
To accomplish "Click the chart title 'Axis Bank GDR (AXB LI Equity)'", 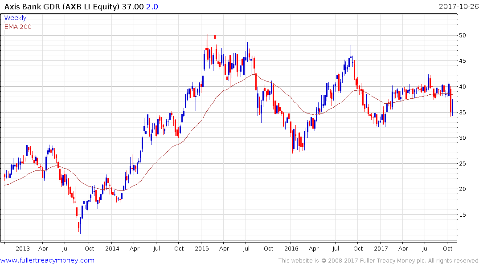I will (62, 7).
